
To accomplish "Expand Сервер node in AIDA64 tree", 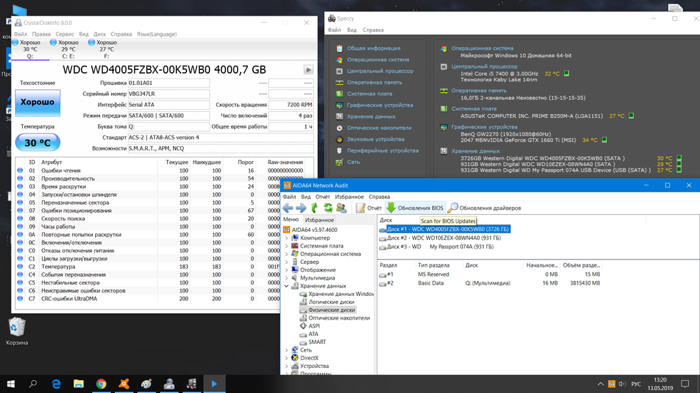I will coord(286,262).
